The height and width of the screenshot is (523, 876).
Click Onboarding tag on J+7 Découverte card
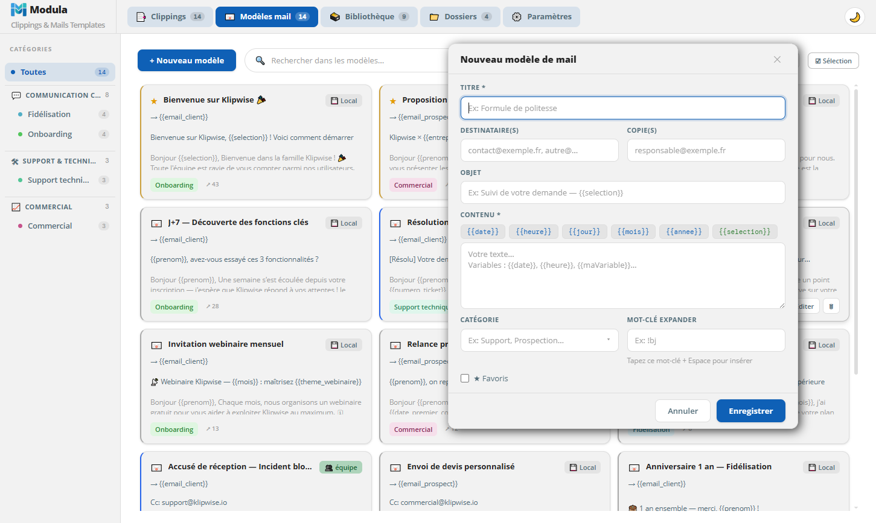click(174, 307)
